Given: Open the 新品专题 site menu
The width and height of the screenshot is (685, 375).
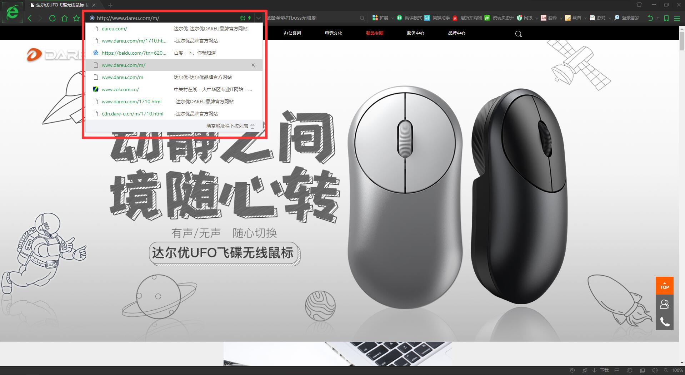Looking at the screenshot, I should click(374, 33).
